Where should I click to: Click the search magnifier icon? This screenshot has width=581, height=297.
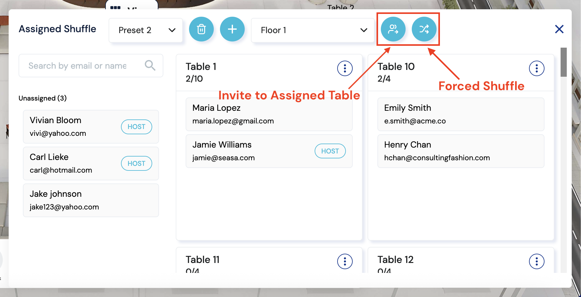click(x=150, y=66)
